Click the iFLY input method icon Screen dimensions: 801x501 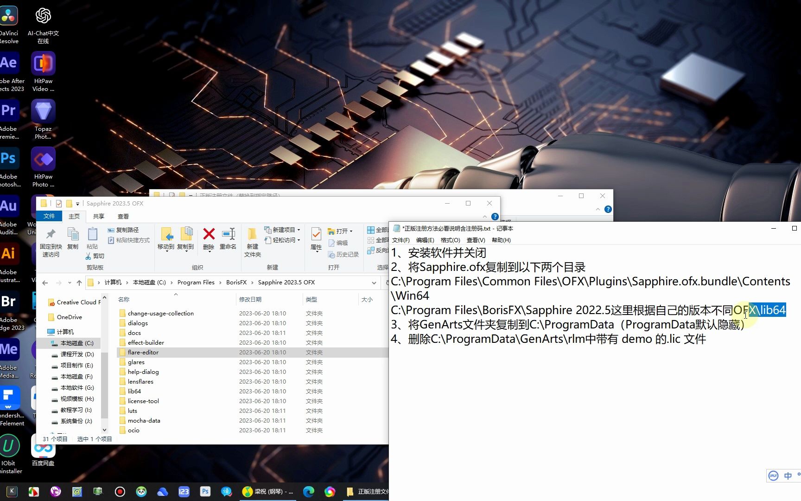(773, 475)
